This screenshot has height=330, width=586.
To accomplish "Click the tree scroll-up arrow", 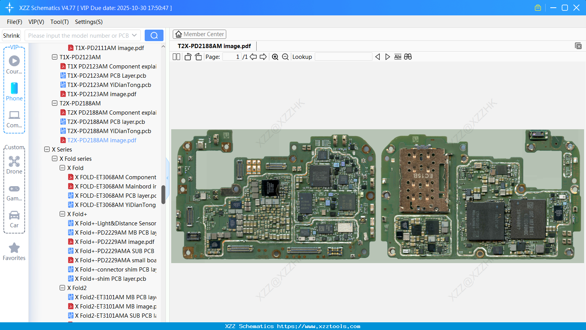I will [163, 47].
